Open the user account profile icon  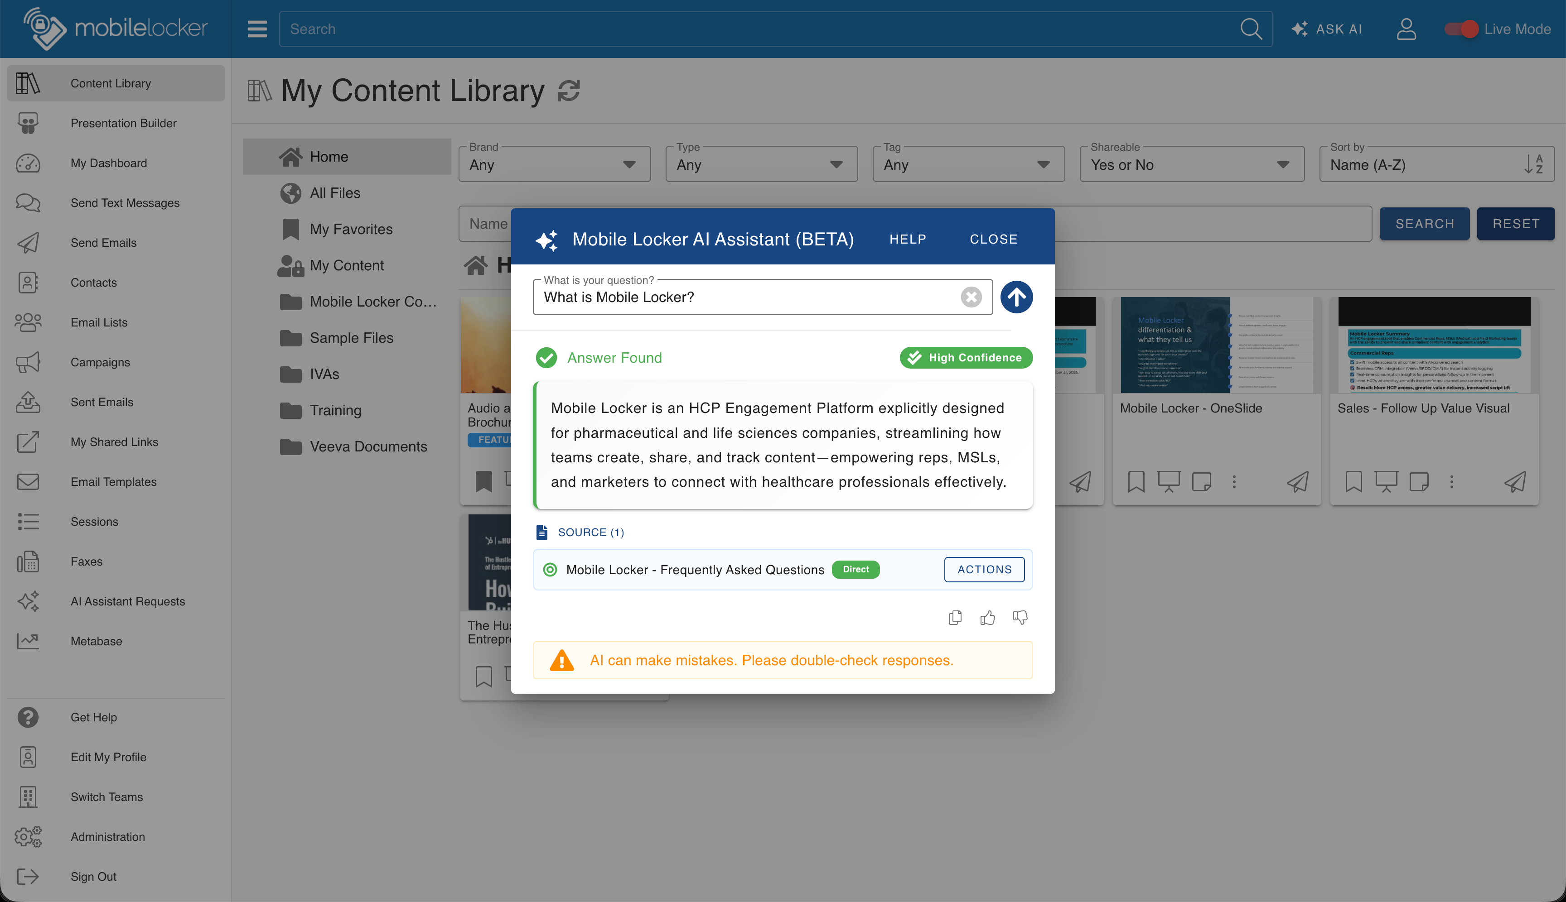[x=1406, y=29]
